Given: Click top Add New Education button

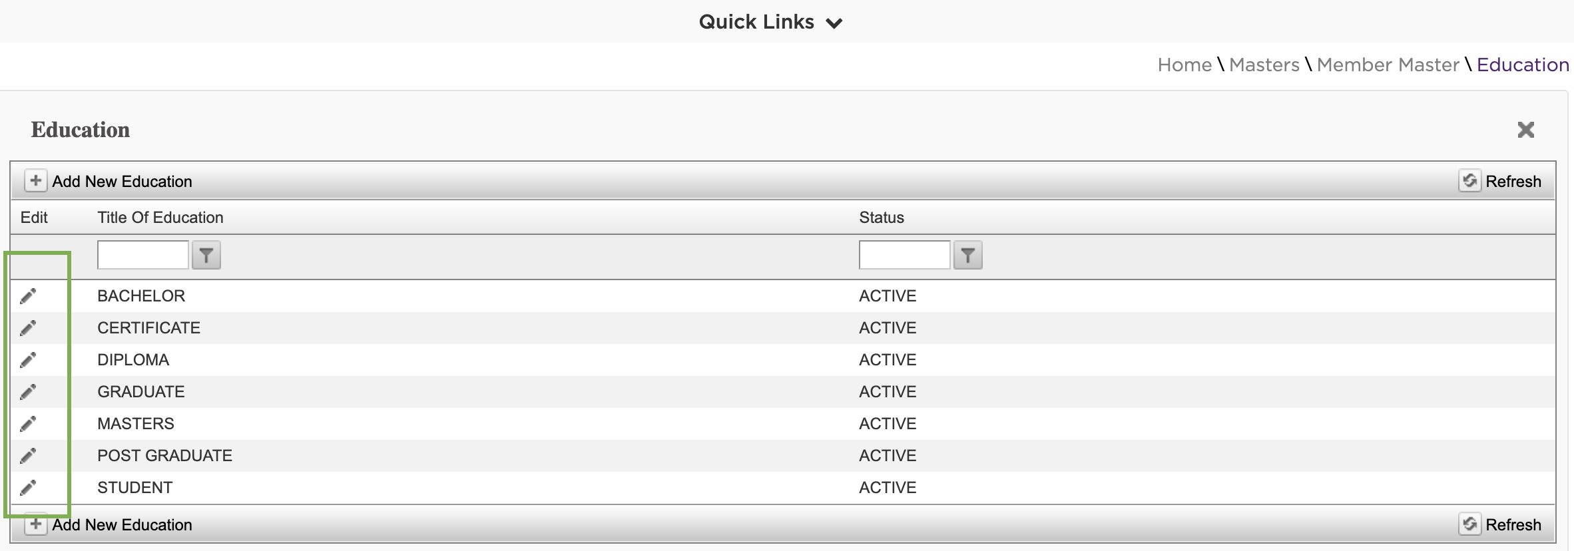Looking at the screenshot, I should pos(109,181).
